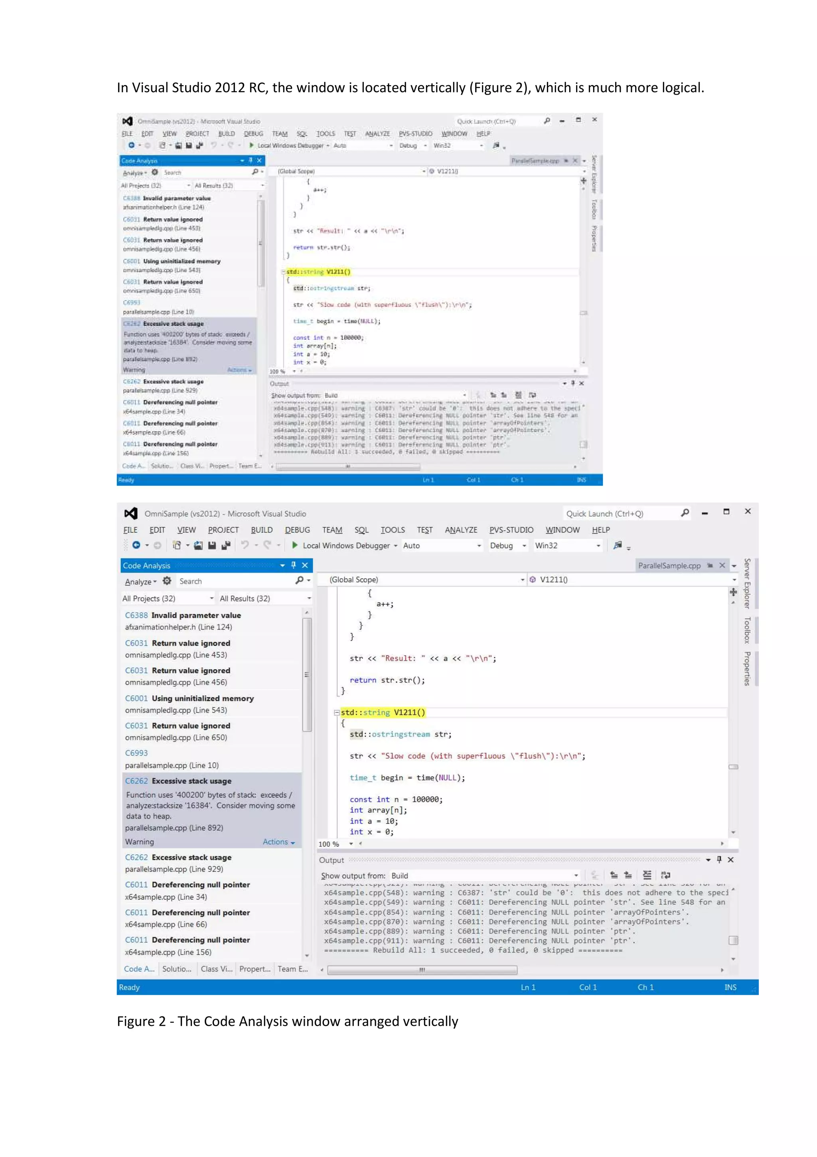This screenshot has height=1157, width=817.
Task: Collapse V1211 outline box in smaller screenshot
Action: click(283, 272)
